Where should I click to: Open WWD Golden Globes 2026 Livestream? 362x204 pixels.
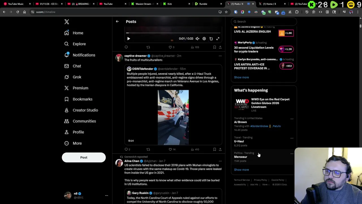[264, 105]
